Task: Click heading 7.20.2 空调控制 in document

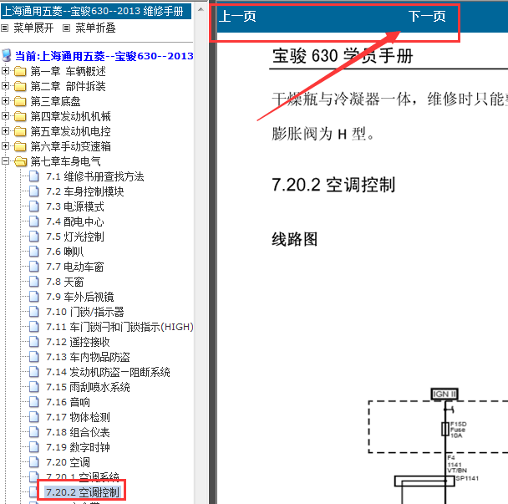Action: [x=333, y=185]
